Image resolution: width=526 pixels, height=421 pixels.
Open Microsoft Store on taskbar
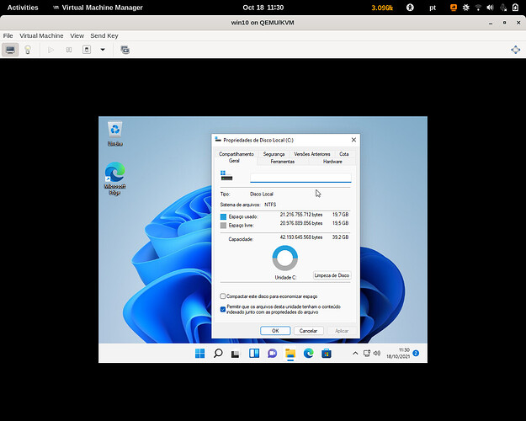[327, 353]
